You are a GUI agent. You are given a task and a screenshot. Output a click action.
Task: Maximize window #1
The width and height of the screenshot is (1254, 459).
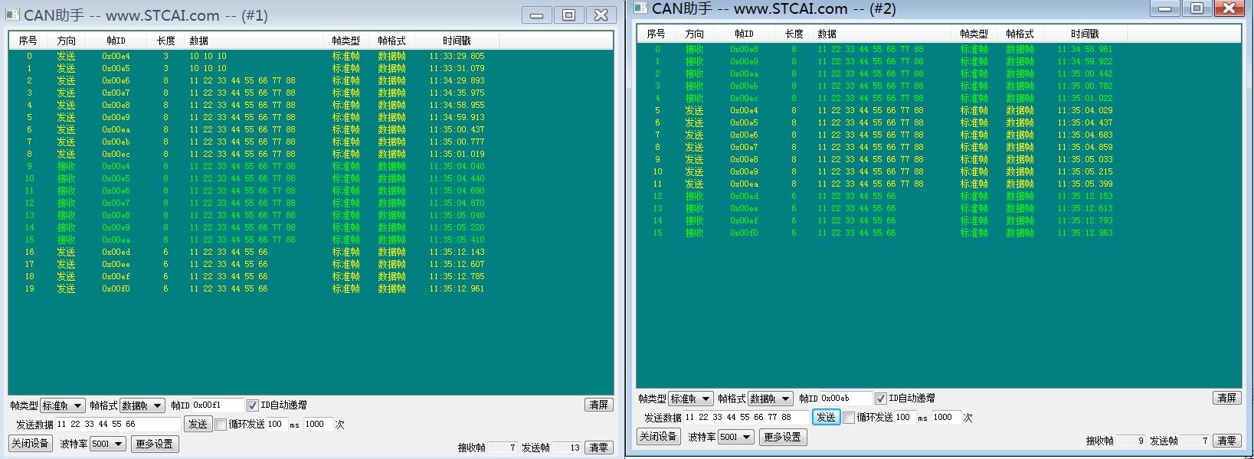click(568, 15)
